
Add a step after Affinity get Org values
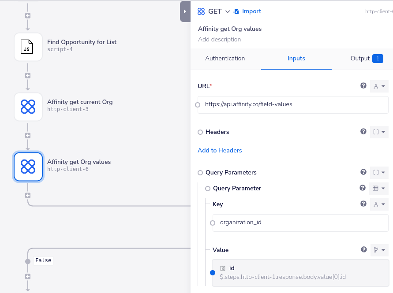click(x=28, y=195)
